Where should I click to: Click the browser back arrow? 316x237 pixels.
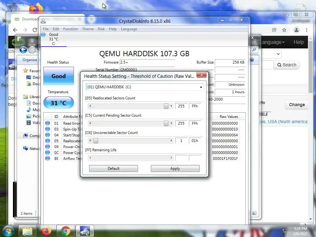click(x=15, y=30)
